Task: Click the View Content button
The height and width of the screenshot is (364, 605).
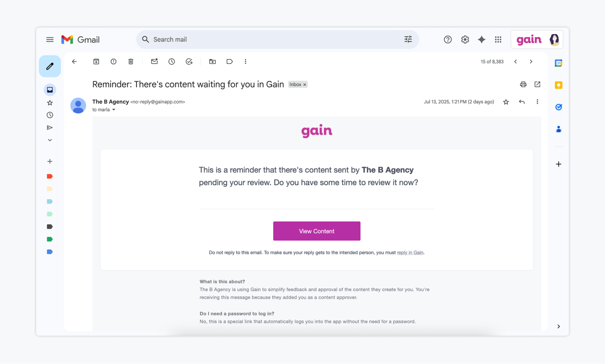Action: (317, 231)
